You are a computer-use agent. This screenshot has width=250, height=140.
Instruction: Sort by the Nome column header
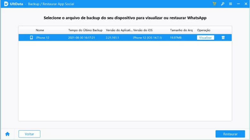[x=40, y=30]
